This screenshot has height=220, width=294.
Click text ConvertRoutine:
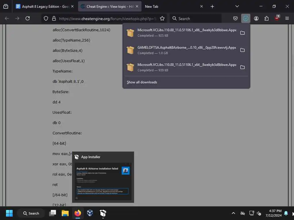click(67, 133)
